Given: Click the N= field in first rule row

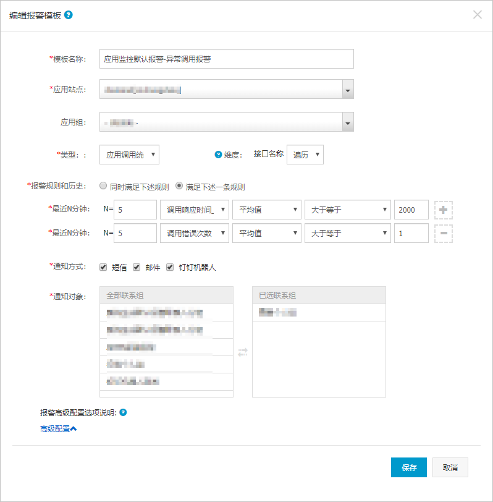Looking at the screenshot, I should [135, 210].
